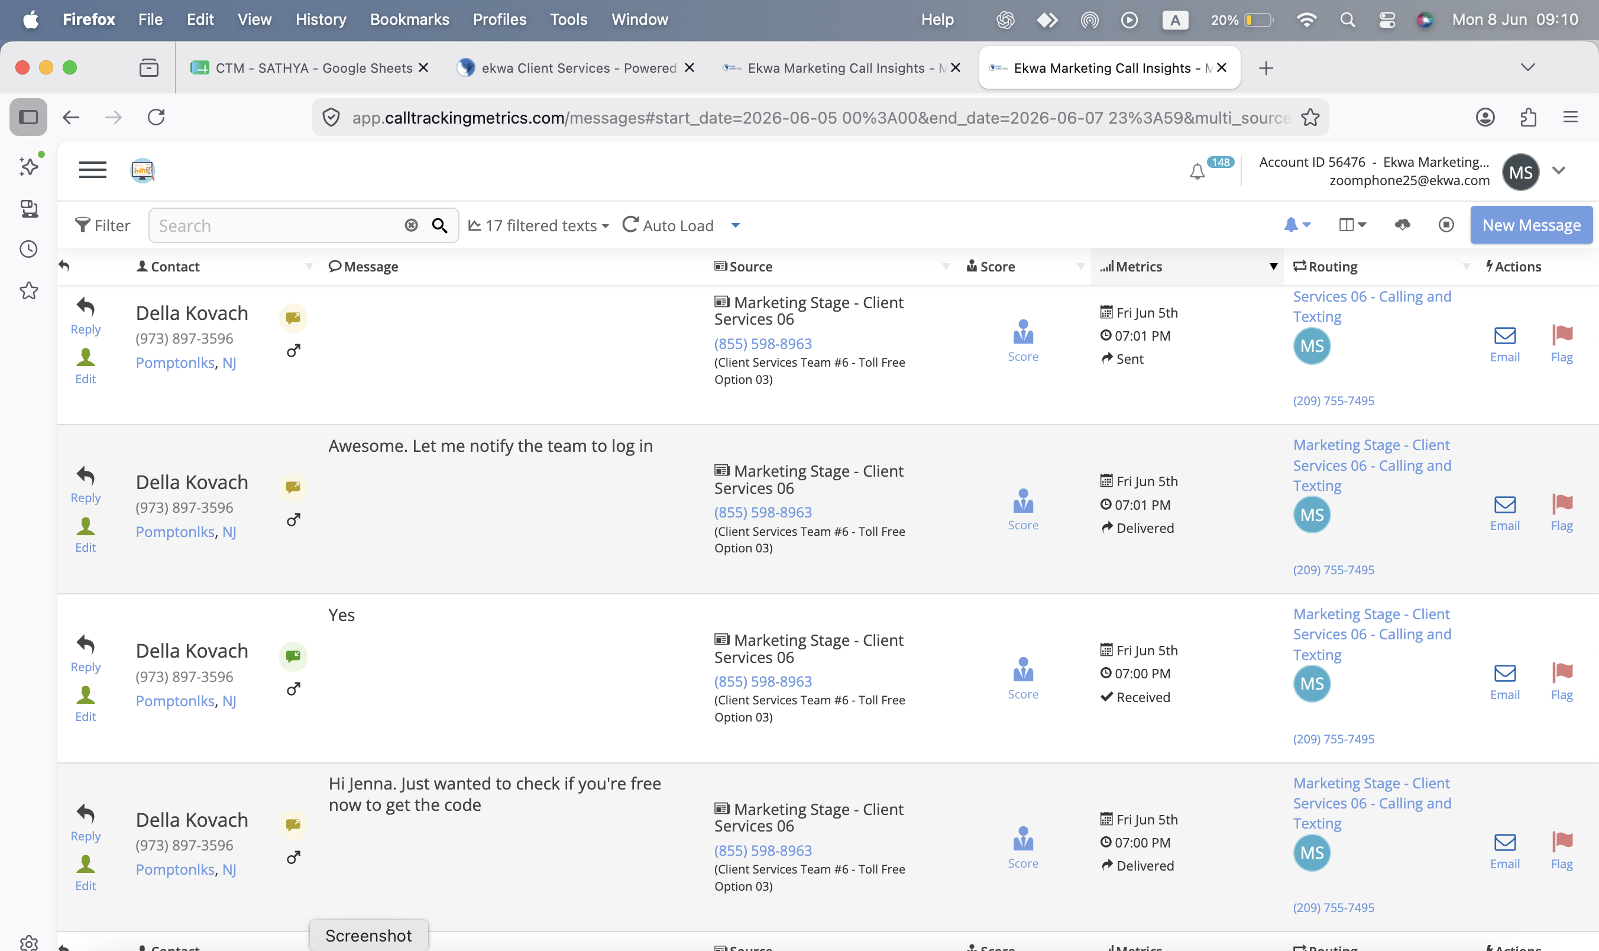The image size is (1599, 951).
Task: Open the Routing column dropdown arrow
Action: tap(1466, 267)
